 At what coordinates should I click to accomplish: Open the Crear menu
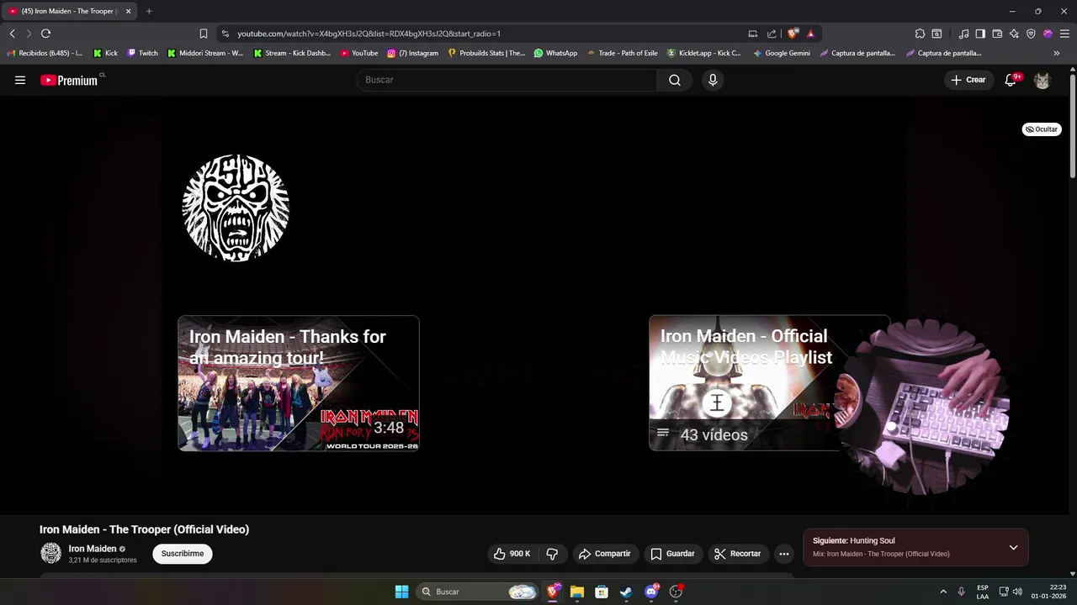[x=968, y=80]
